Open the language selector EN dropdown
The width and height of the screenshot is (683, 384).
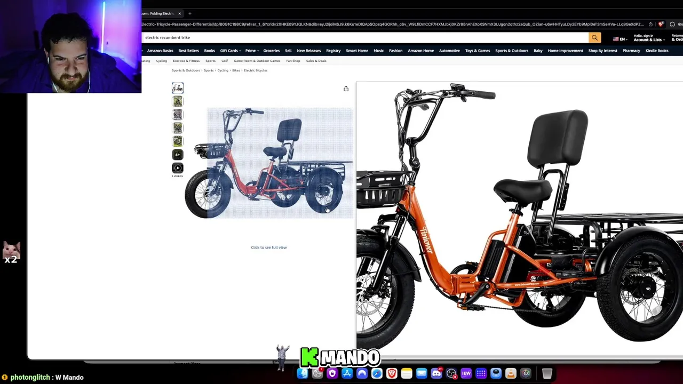point(620,39)
